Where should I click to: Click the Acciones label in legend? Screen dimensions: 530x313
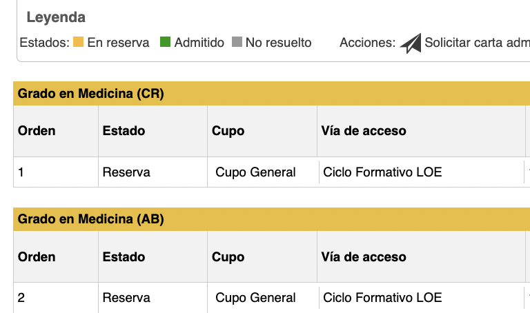(x=367, y=43)
